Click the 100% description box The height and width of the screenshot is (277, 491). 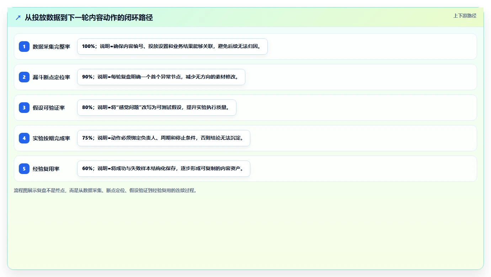(172, 47)
